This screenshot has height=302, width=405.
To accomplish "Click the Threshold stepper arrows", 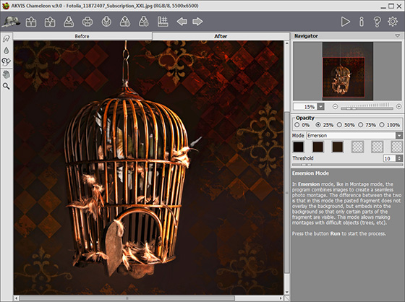I will tap(399, 158).
